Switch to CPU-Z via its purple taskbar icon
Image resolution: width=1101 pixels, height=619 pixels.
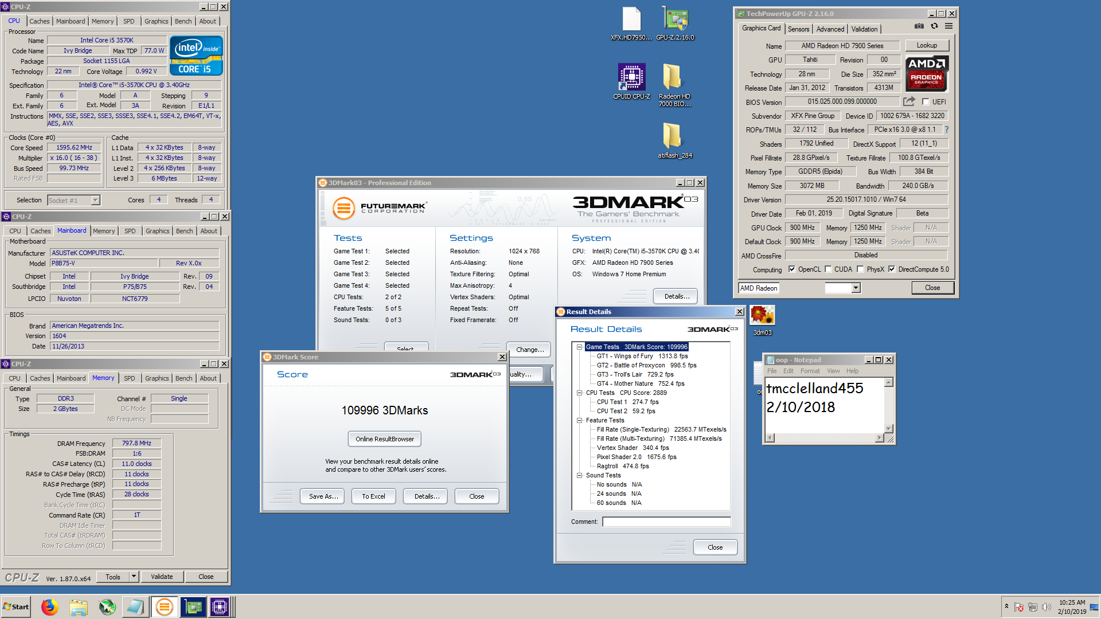pyautogui.click(x=220, y=607)
